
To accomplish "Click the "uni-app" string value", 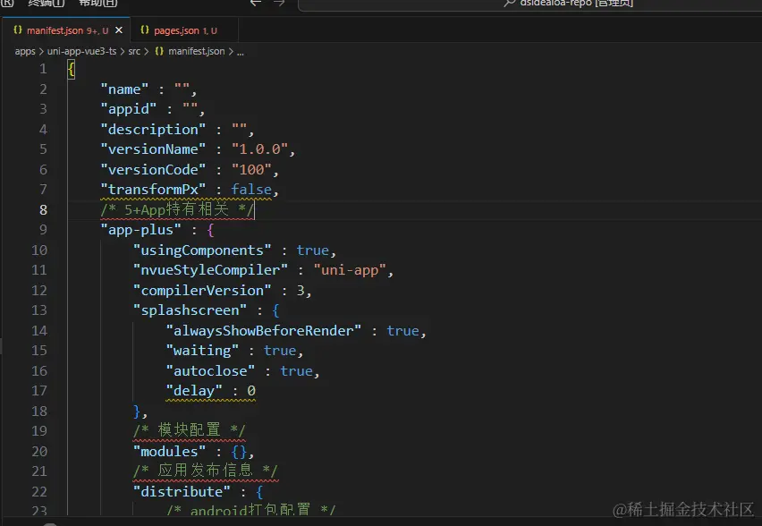I will point(350,270).
